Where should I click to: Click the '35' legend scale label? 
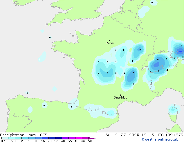(x=70, y=141)
